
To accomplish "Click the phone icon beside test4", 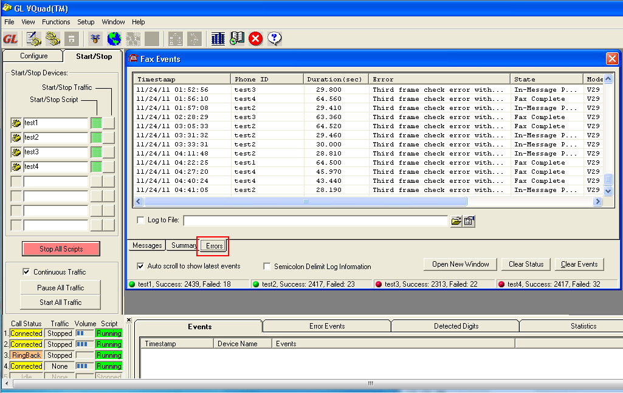I will click(x=16, y=166).
